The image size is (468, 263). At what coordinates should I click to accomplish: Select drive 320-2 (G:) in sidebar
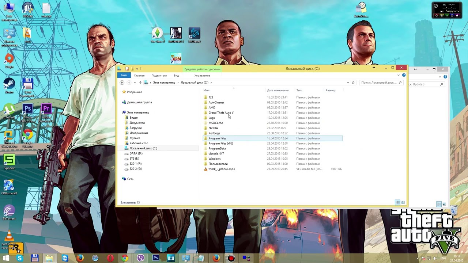pyautogui.click(x=136, y=169)
